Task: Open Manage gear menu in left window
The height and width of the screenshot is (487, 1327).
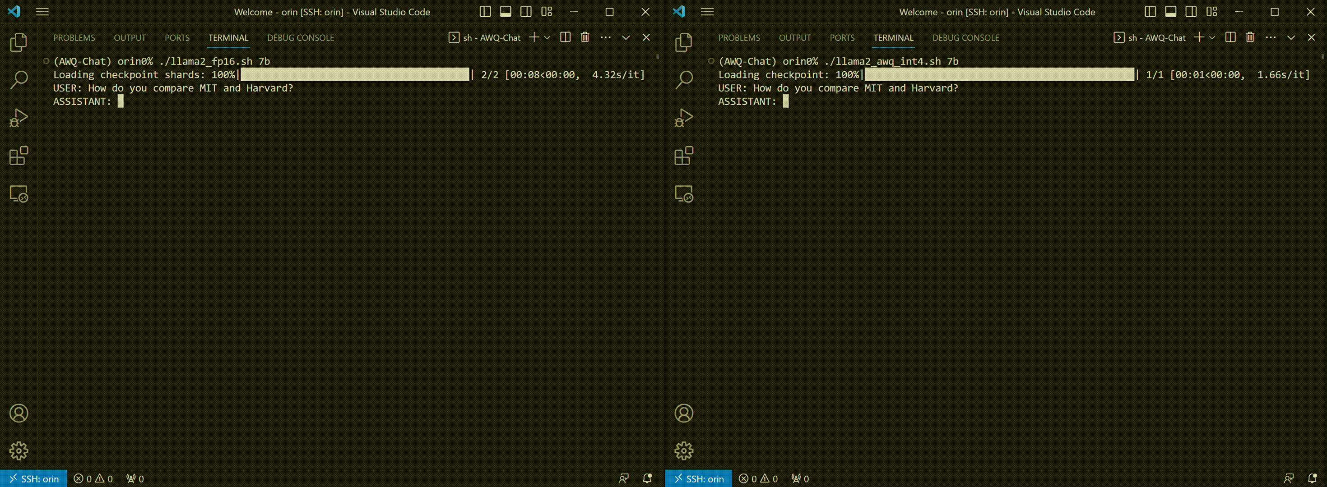Action: coord(19,451)
